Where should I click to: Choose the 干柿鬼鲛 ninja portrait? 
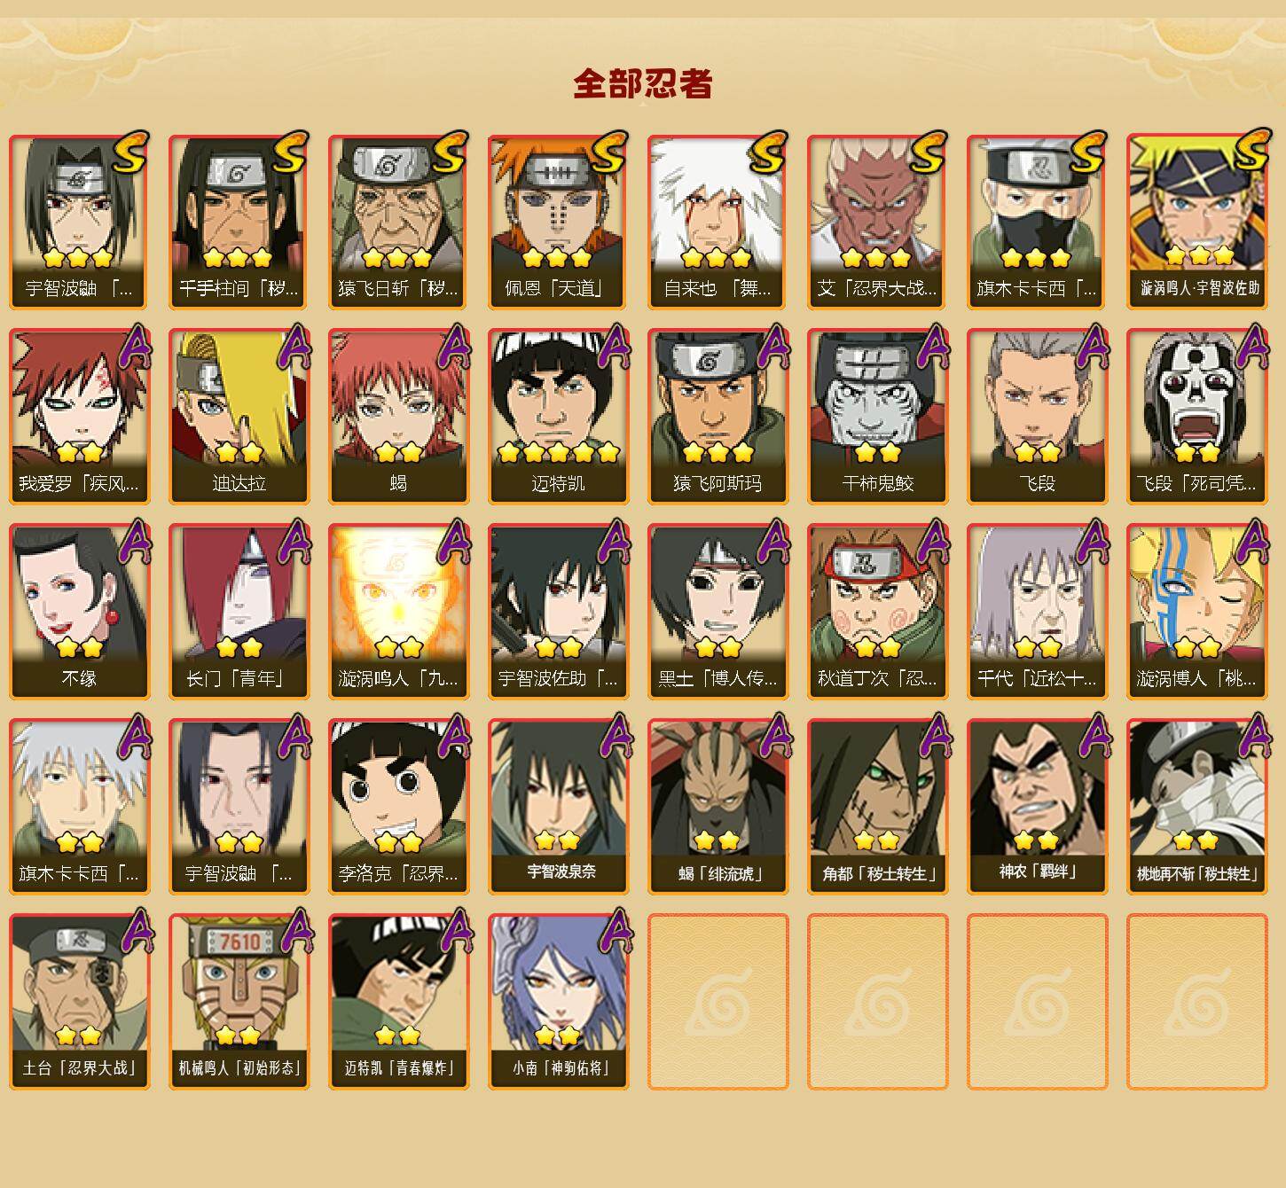click(x=877, y=417)
